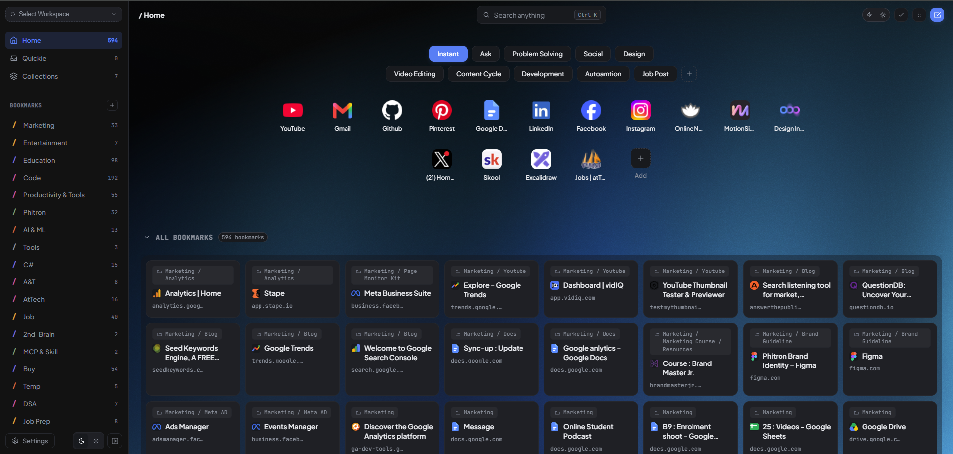Launch the Pinterest shortcut
This screenshot has height=454, width=953.
[441, 110]
